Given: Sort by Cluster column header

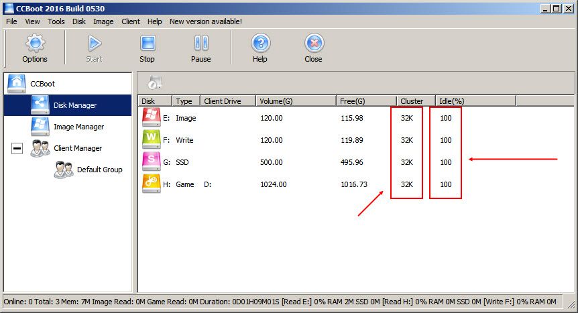Looking at the screenshot, I should 416,101.
